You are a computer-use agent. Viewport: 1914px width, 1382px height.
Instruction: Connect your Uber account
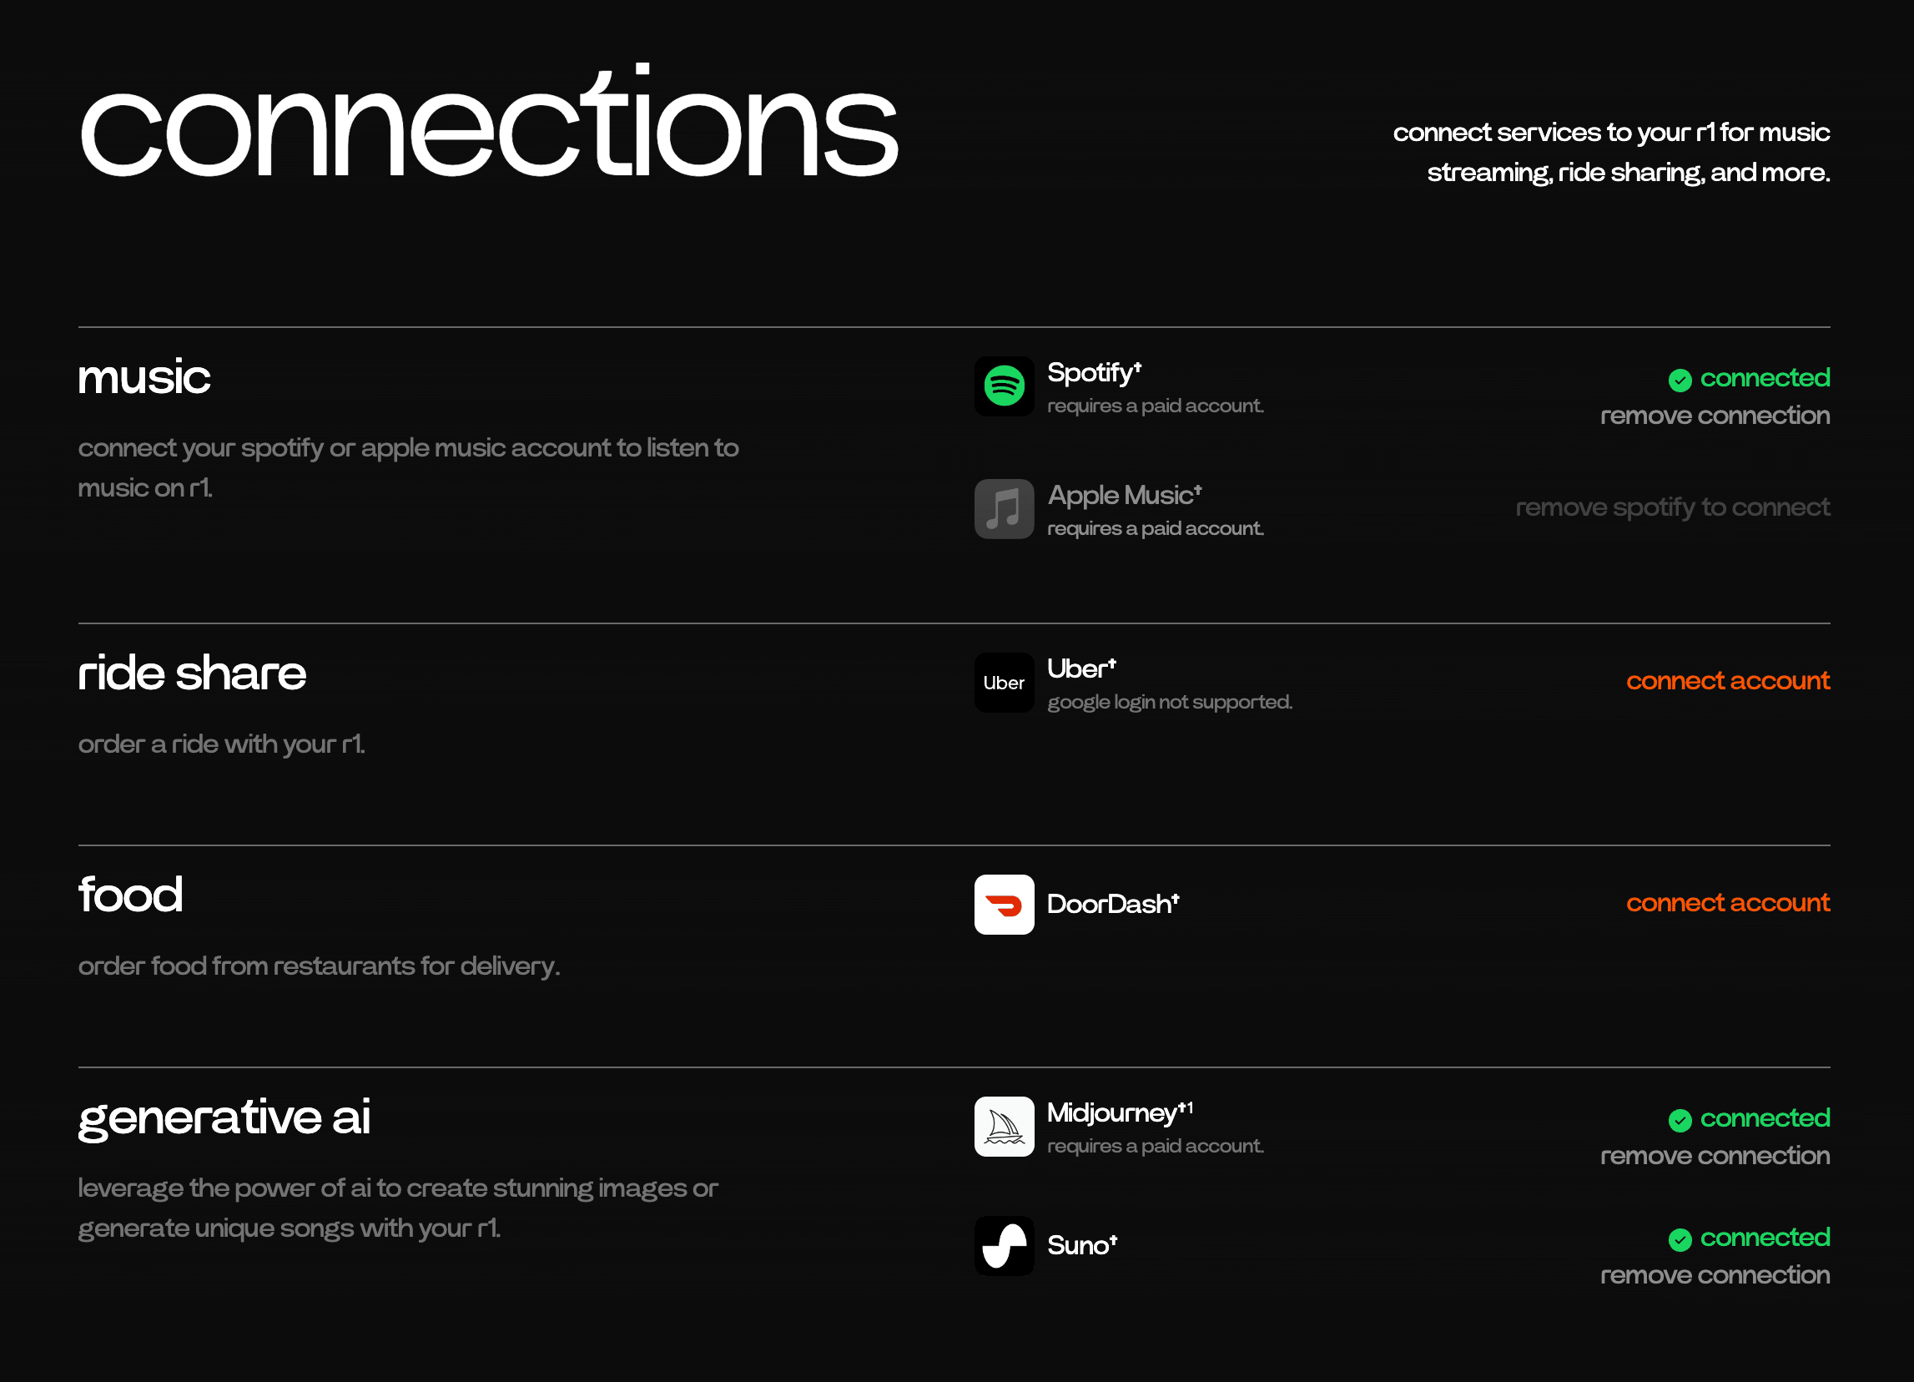pyautogui.click(x=1726, y=680)
